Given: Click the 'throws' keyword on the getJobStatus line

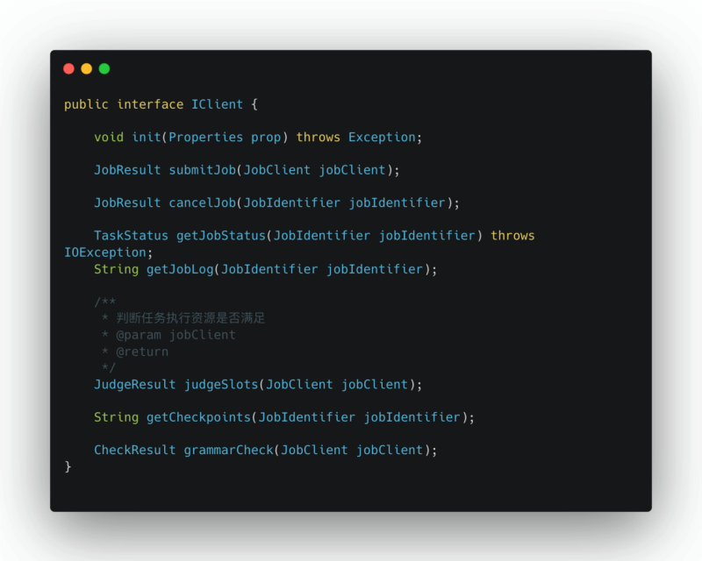Looking at the screenshot, I should point(512,235).
